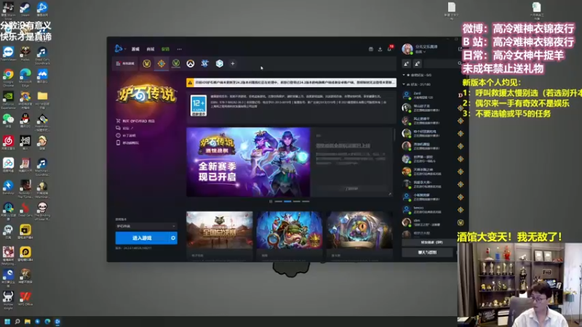Open the user profile avatar
This screenshot has width=582, height=327.
tap(407, 49)
